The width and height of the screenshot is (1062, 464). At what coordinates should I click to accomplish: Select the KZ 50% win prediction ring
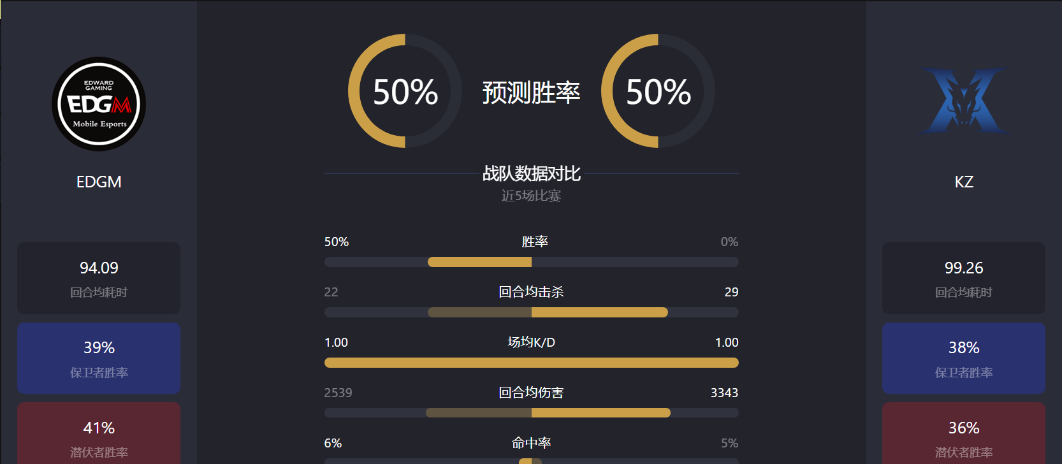(x=658, y=91)
